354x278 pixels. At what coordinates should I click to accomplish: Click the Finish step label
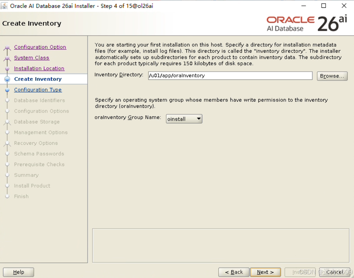click(21, 196)
